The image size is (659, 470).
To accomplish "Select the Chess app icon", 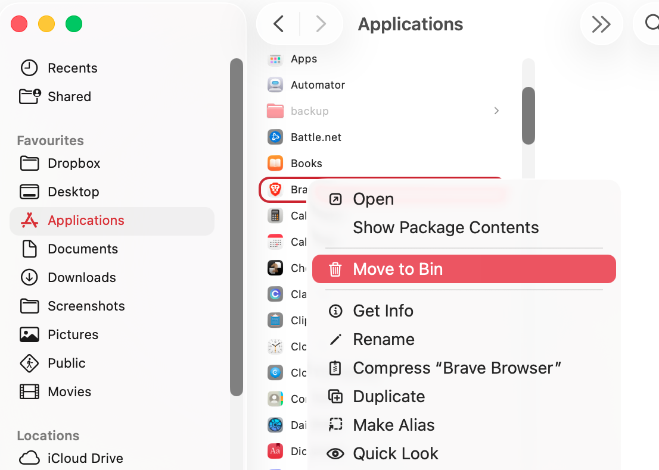I will (x=275, y=268).
